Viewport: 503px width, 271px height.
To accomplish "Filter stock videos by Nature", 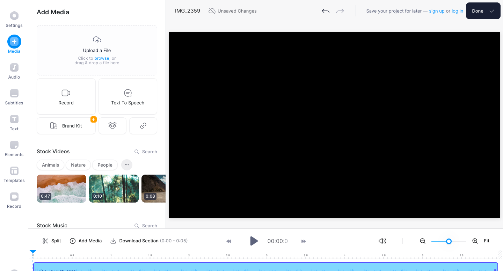I will pos(78,165).
